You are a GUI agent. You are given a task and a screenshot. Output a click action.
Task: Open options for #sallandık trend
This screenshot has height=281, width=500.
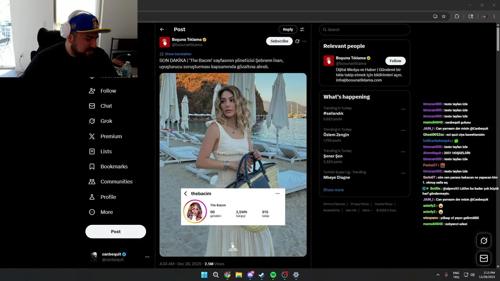[403, 109]
